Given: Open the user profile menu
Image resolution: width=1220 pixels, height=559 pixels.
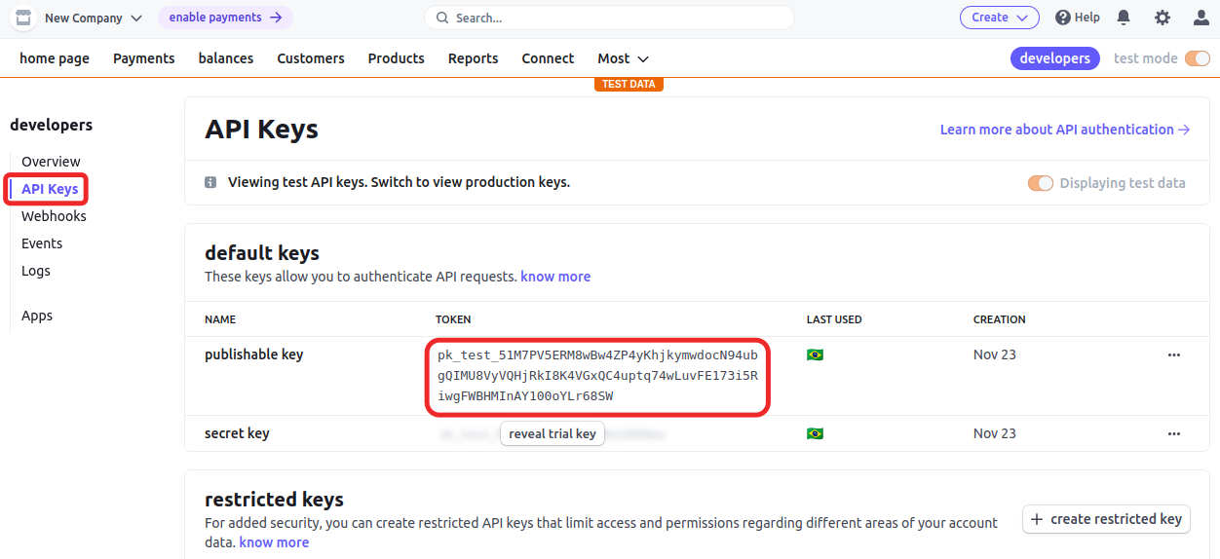Looking at the screenshot, I should (1201, 18).
